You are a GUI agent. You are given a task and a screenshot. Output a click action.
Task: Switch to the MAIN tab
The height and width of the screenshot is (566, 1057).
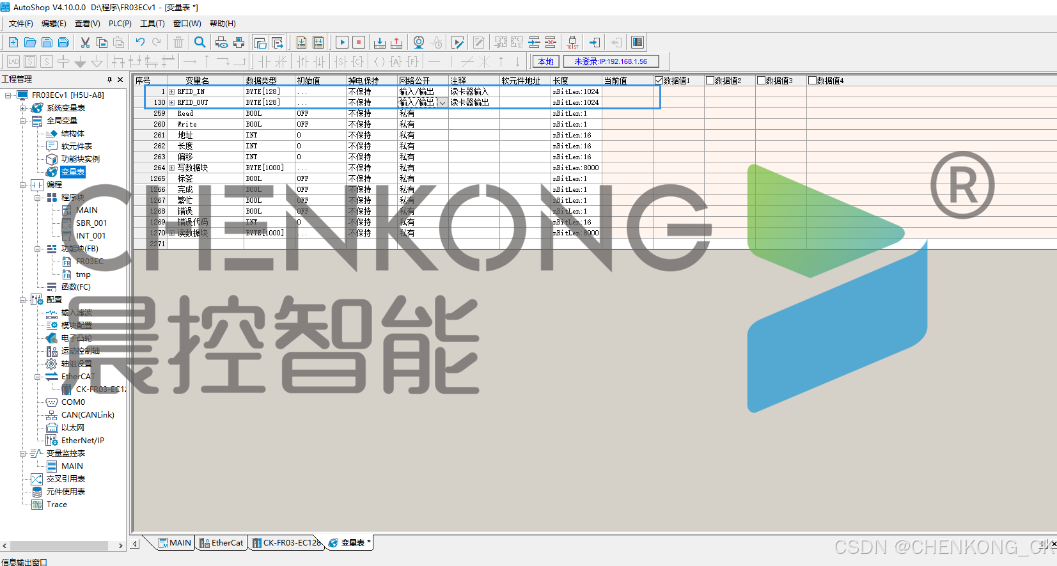175,543
